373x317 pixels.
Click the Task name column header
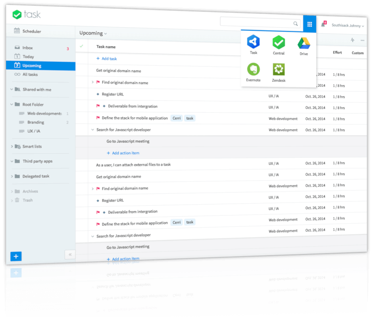[106, 47]
